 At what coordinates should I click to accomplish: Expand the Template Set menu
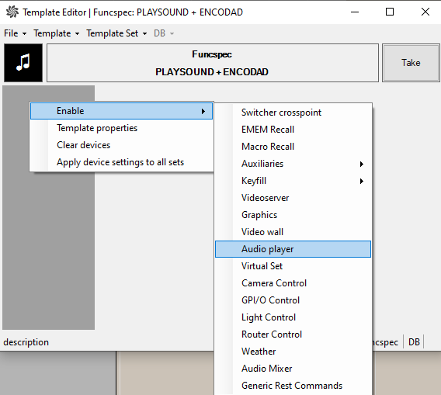pos(116,33)
